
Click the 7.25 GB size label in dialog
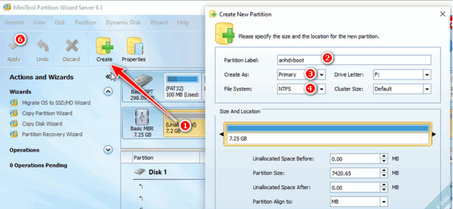tap(238, 139)
